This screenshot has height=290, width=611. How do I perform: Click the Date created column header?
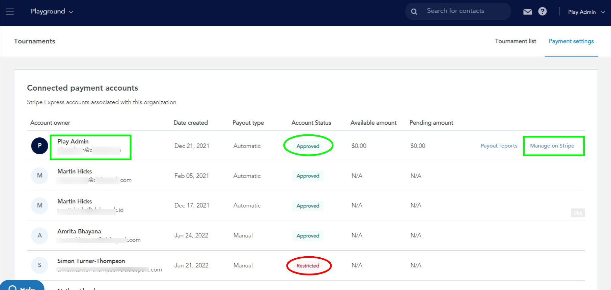(191, 123)
